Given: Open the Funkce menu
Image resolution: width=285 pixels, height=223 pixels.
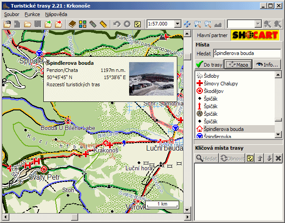Looking at the screenshot, I should pos(32,14).
